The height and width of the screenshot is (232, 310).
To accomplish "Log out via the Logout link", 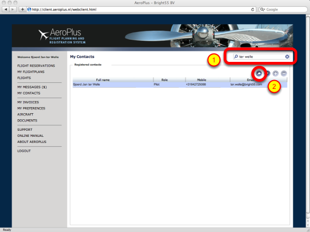I will tap(24, 151).
